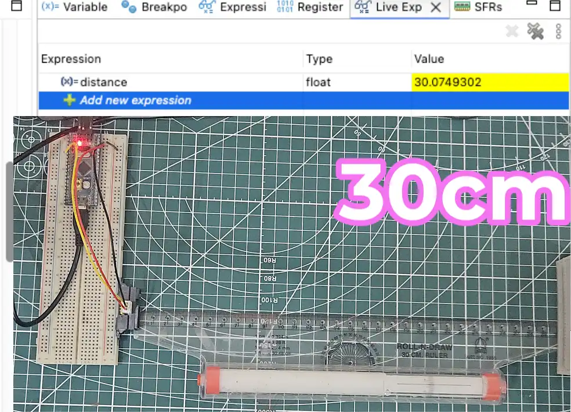Image resolution: width=571 pixels, height=412 pixels.
Task: Click the left panel vertical scrollbar thumb
Action: tap(9, 212)
